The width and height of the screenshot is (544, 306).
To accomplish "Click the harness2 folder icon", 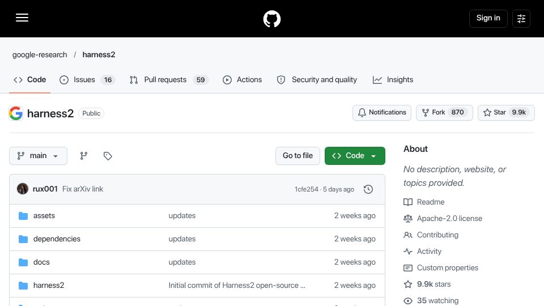I will [23, 286].
